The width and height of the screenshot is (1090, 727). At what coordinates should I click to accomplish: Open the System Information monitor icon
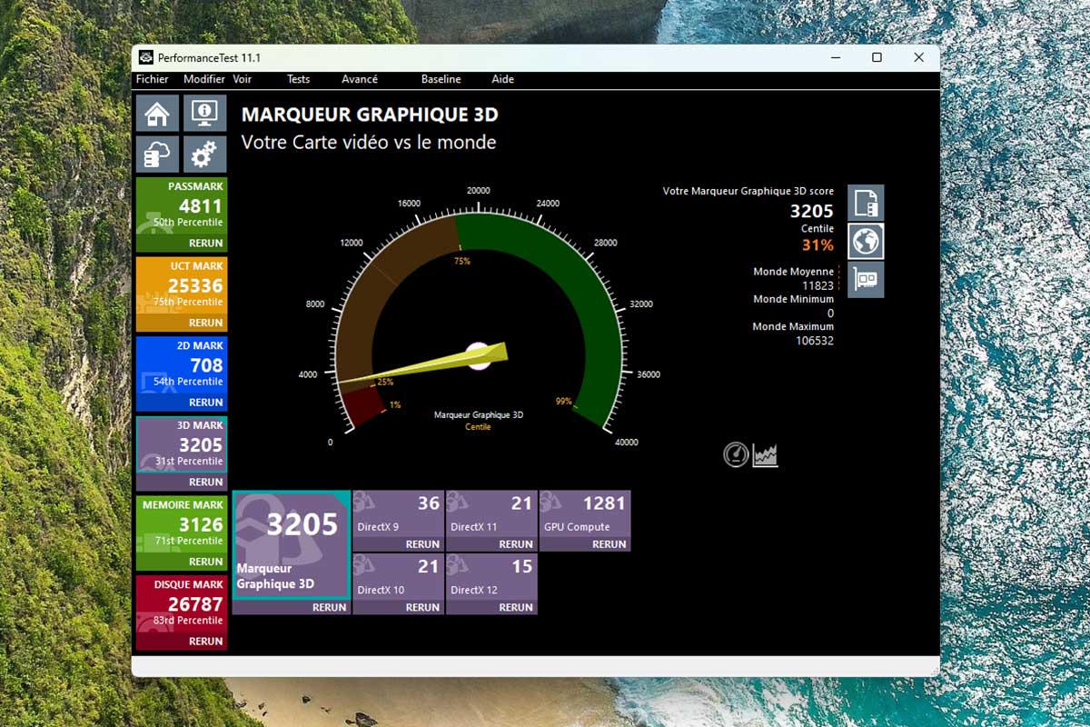tap(204, 114)
